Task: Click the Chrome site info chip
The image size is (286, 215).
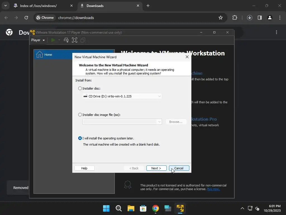Action: pos(45,18)
